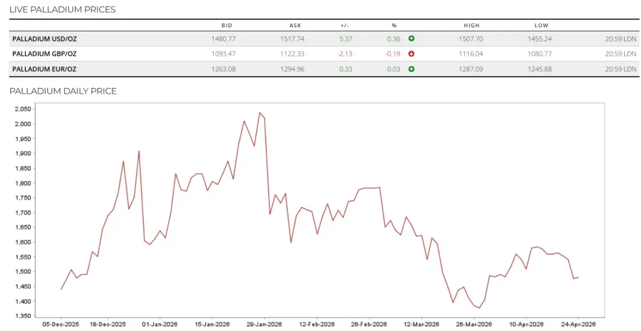Select the PALLADIUM GBP/OZ row label

click(x=45, y=54)
